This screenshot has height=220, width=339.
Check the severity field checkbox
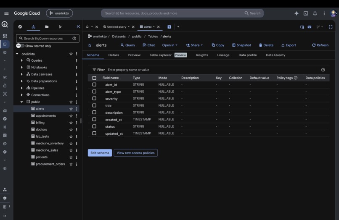[94, 98]
